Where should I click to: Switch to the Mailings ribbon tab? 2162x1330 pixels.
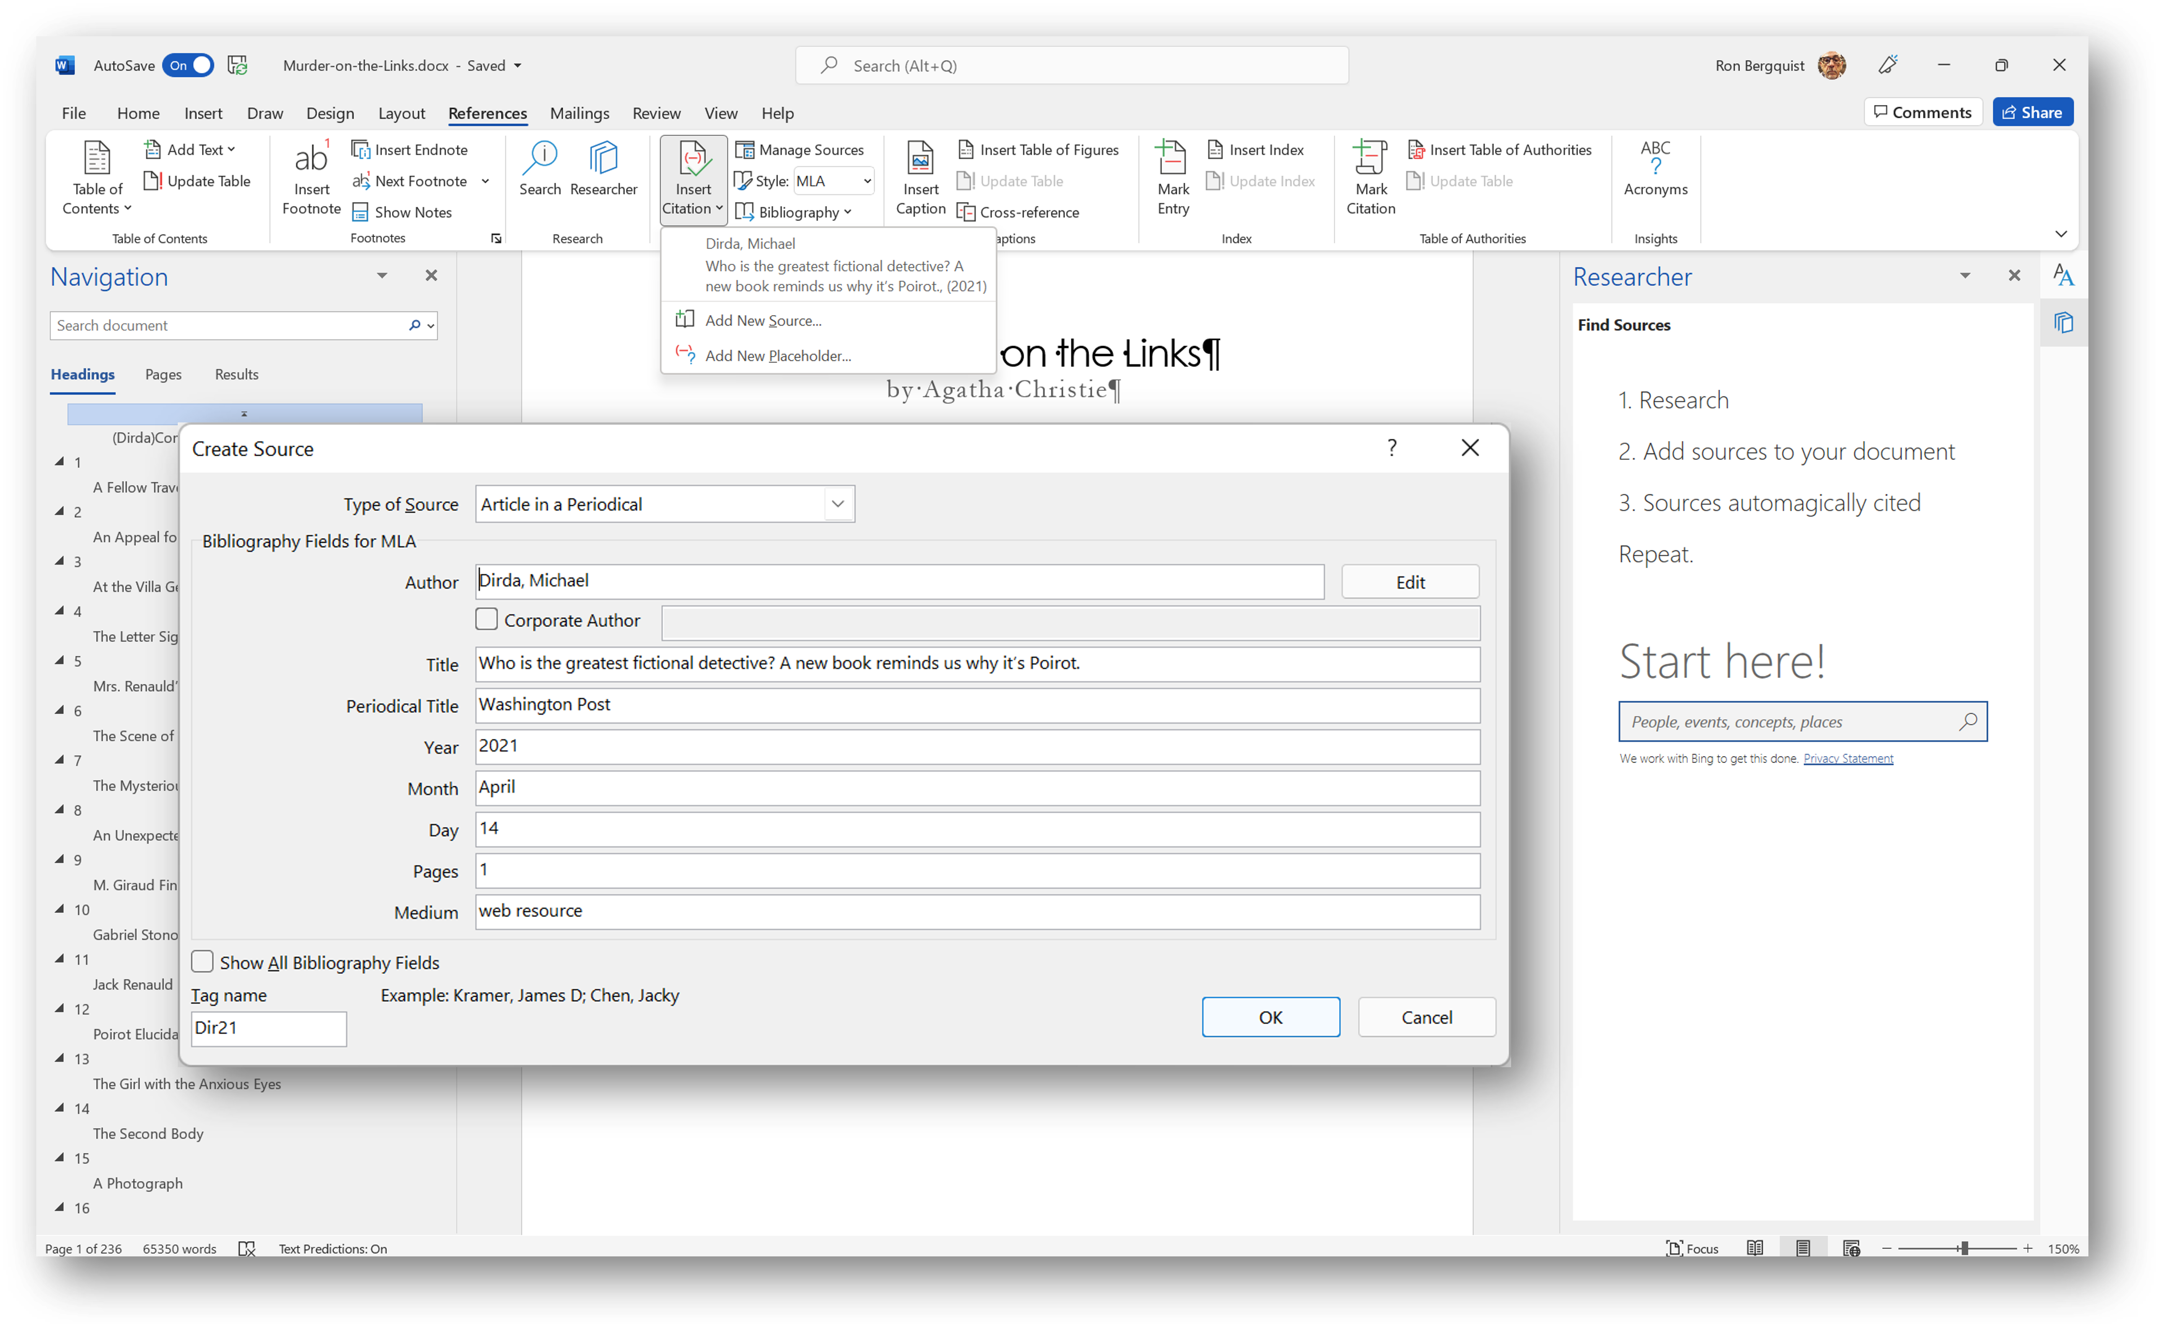578,112
